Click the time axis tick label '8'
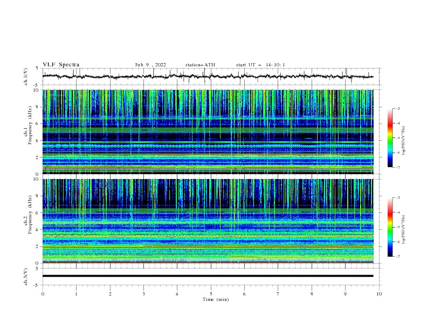Screen dimensions: 427x330 312,294
